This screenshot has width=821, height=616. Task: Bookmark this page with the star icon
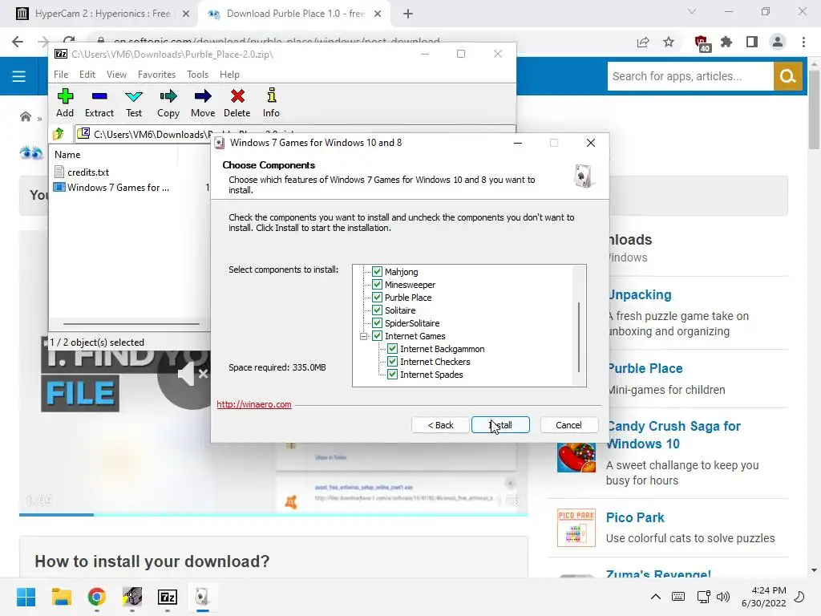pyautogui.click(x=669, y=42)
